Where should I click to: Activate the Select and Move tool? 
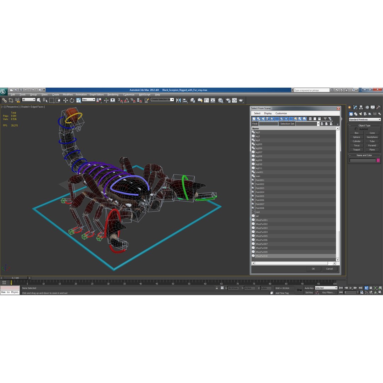[x=66, y=100]
